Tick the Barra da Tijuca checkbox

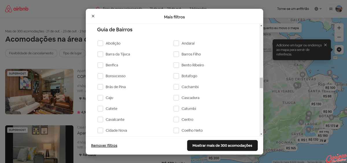[x=100, y=54]
